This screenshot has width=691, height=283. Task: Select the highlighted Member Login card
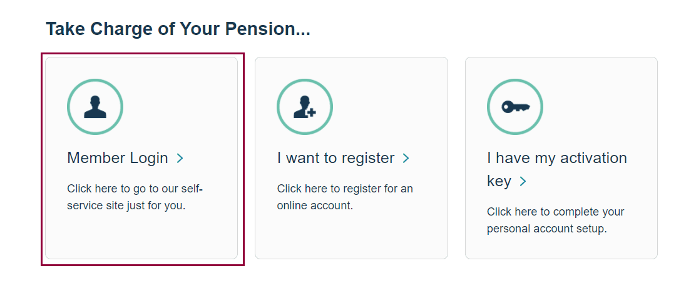(x=142, y=158)
